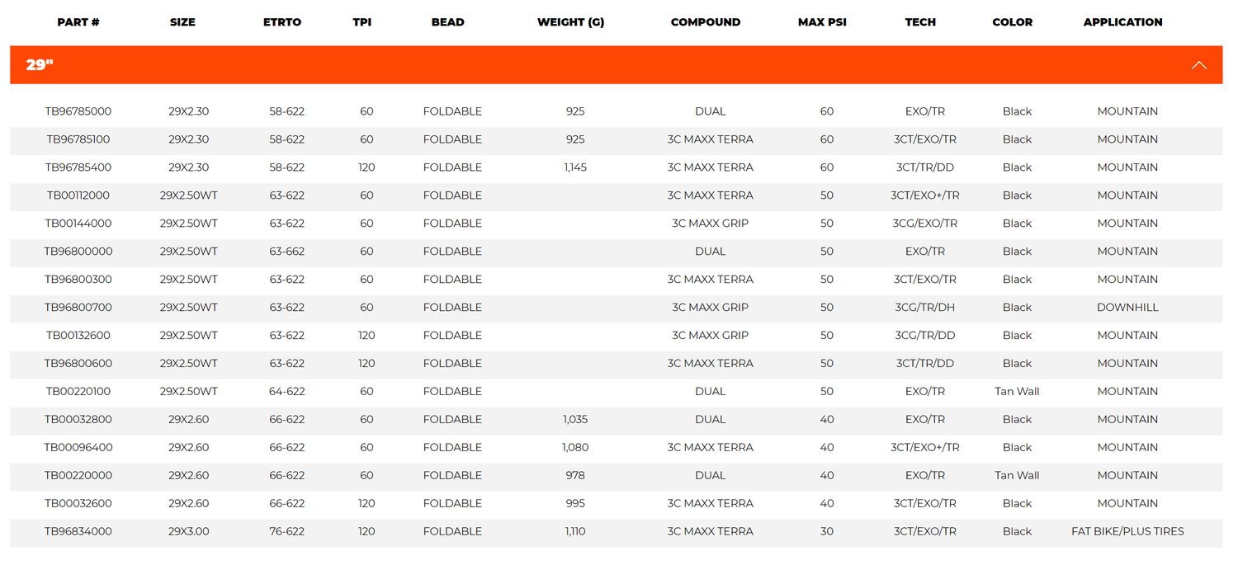
Task: Select the ETRTO column header
Action: (282, 22)
